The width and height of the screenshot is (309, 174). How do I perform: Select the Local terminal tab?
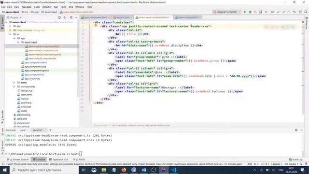[22, 130]
